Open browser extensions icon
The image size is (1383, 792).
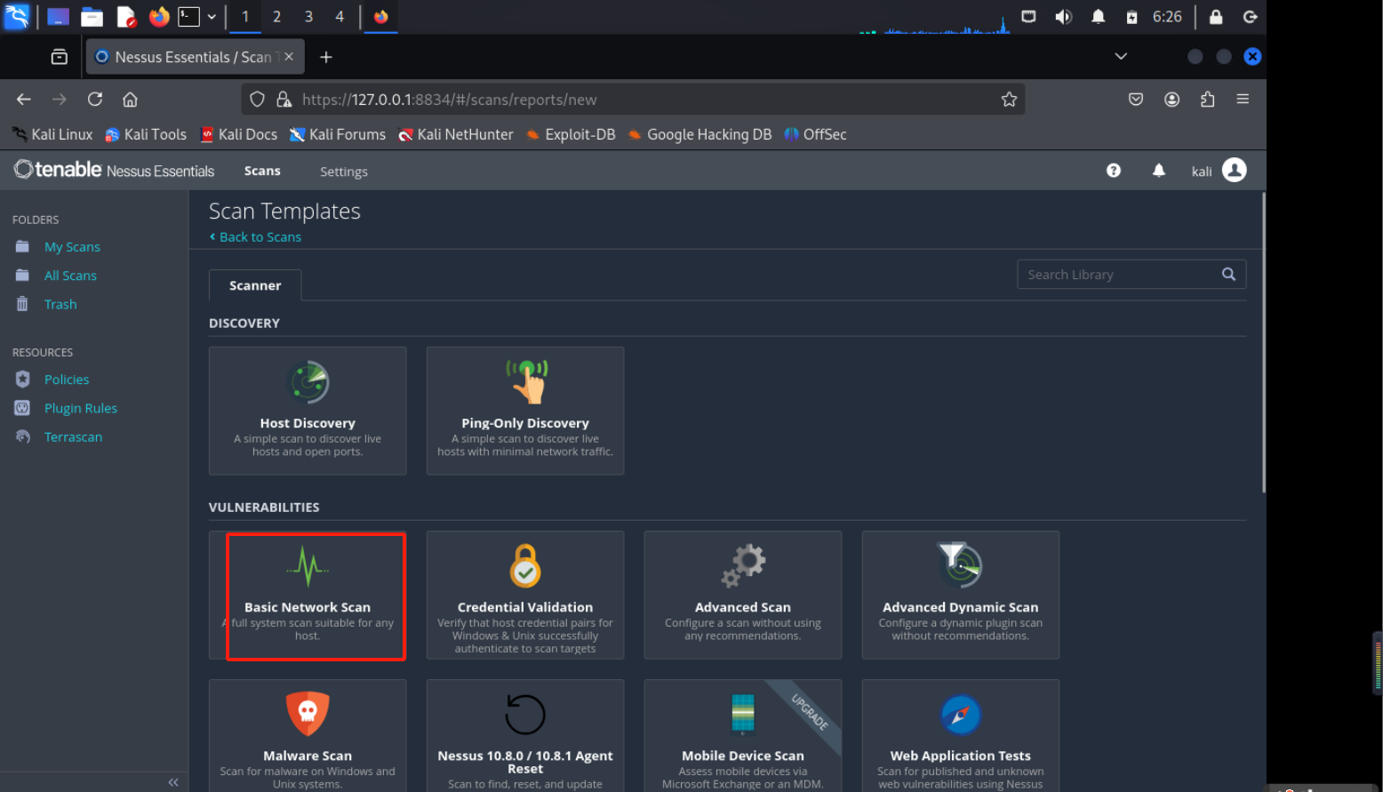click(x=1207, y=100)
